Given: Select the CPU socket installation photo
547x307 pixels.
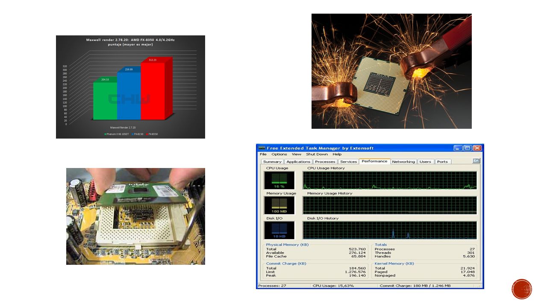Looking at the screenshot, I should tap(135, 216).
